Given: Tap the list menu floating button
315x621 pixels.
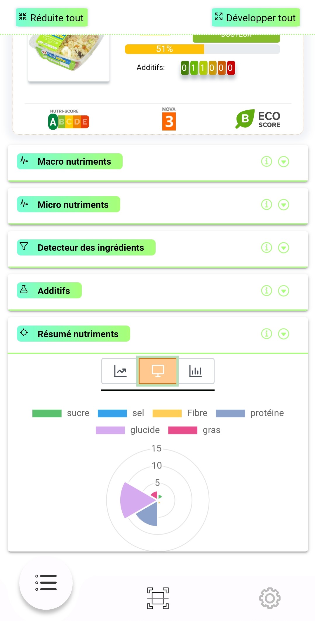Looking at the screenshot, I should click(x=46, y=583).
